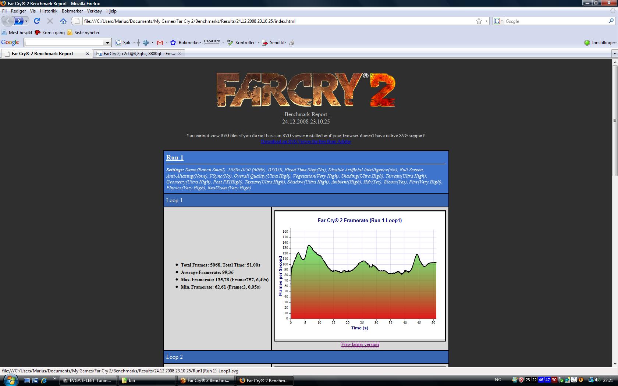The height and width of the screenshot is (386, 618).
Task: Open the Rediger menu
Action: tap(18, 11)
